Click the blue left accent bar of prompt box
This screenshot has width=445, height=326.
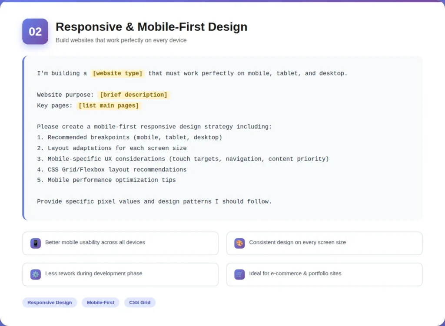click(x=23, y=137)
